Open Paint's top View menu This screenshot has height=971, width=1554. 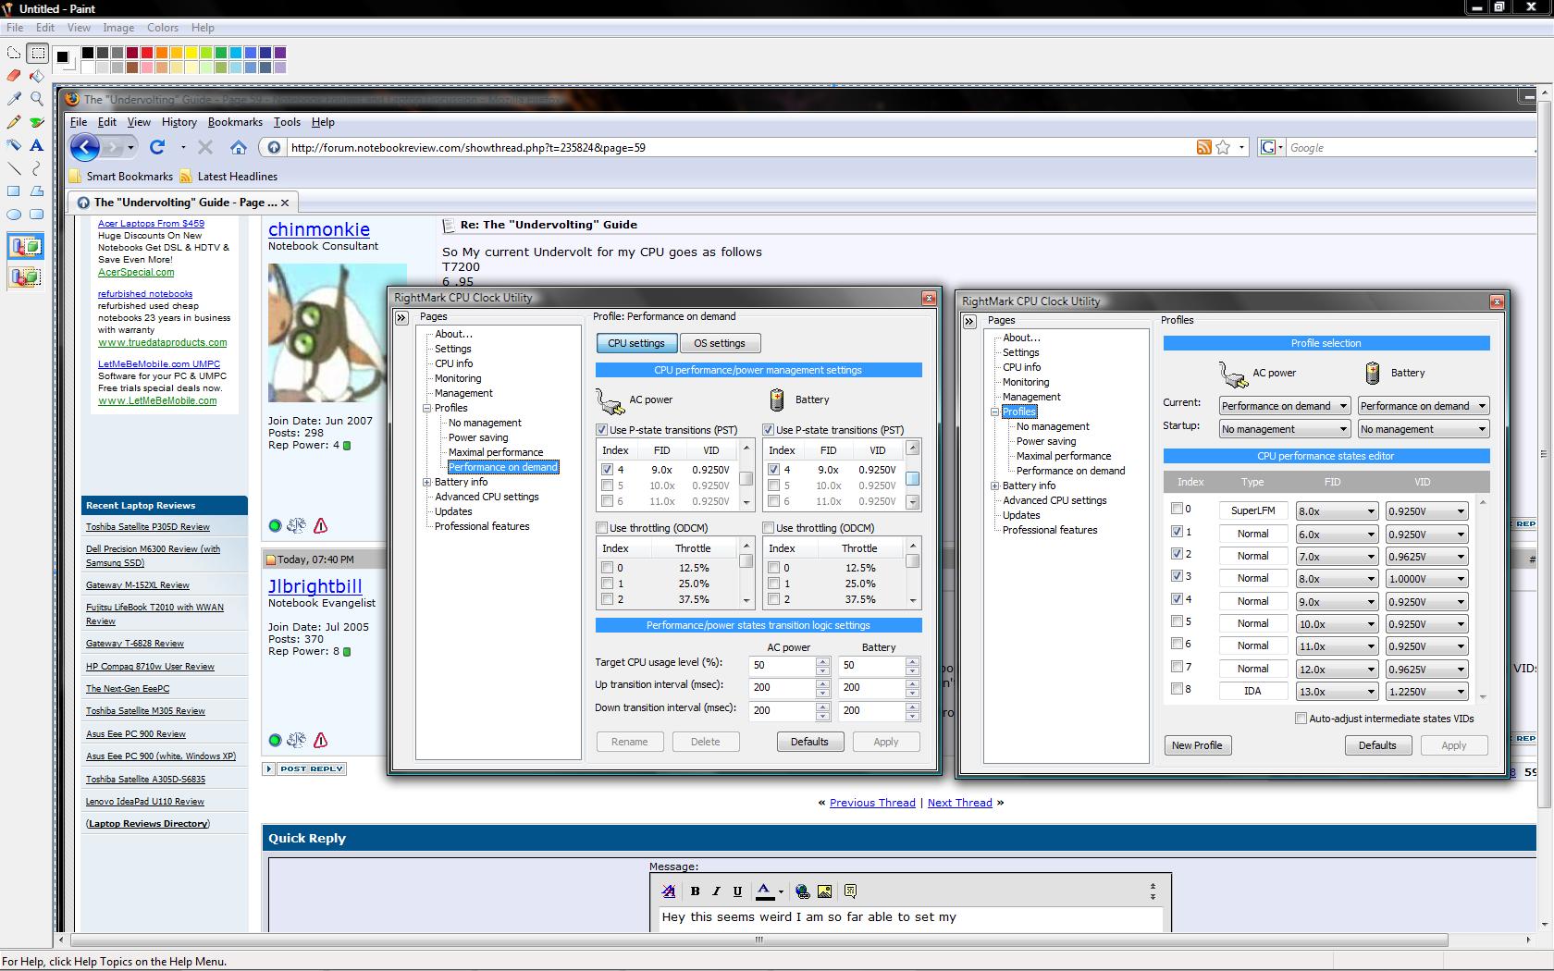[x=79, y=28]
